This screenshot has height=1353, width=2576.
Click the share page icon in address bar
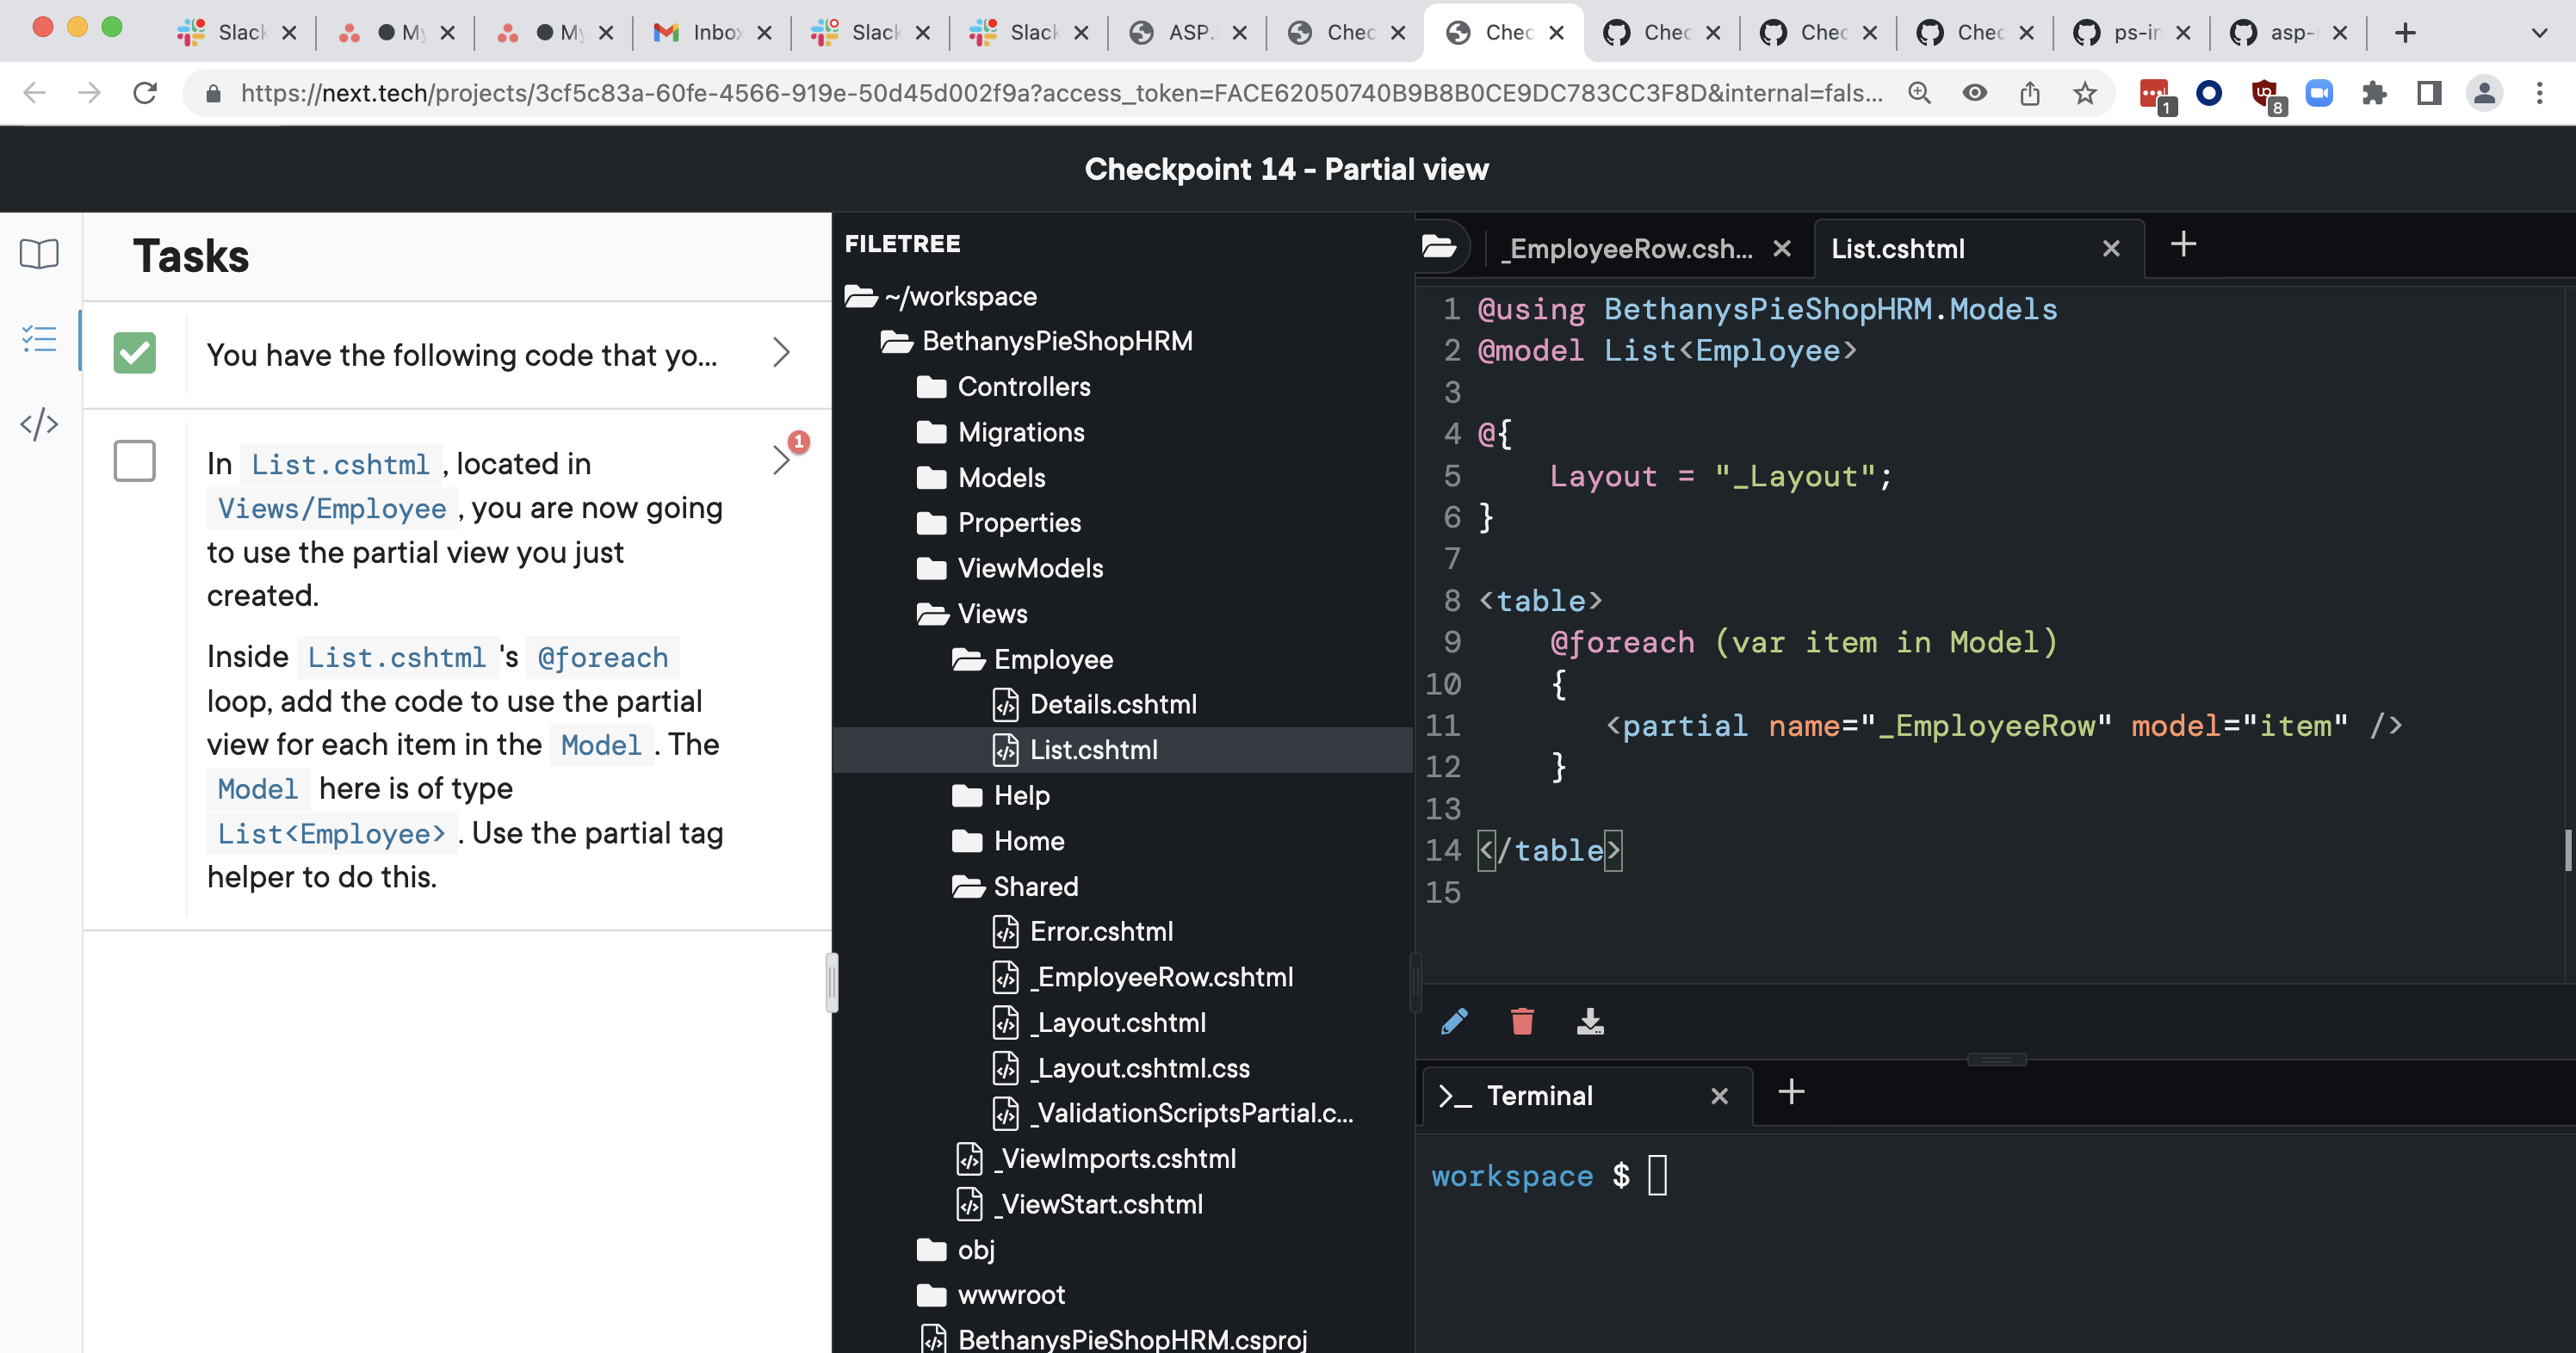[x=2029, y=93]
